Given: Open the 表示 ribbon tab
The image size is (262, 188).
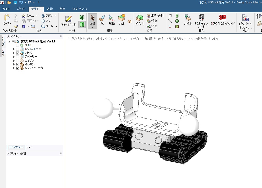Looking at the screenshot, I should pos(50,9).
